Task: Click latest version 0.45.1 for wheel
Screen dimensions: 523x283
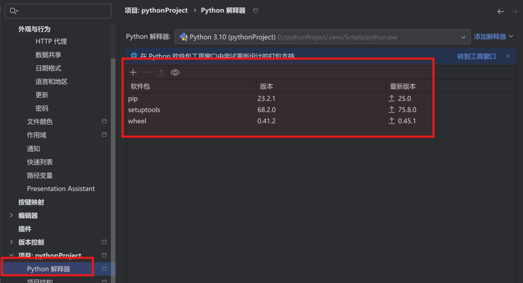Action: click(x=407, y=121)
